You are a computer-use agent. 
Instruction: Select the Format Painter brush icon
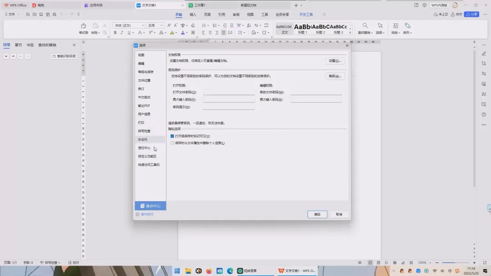(x=83, y=26)
